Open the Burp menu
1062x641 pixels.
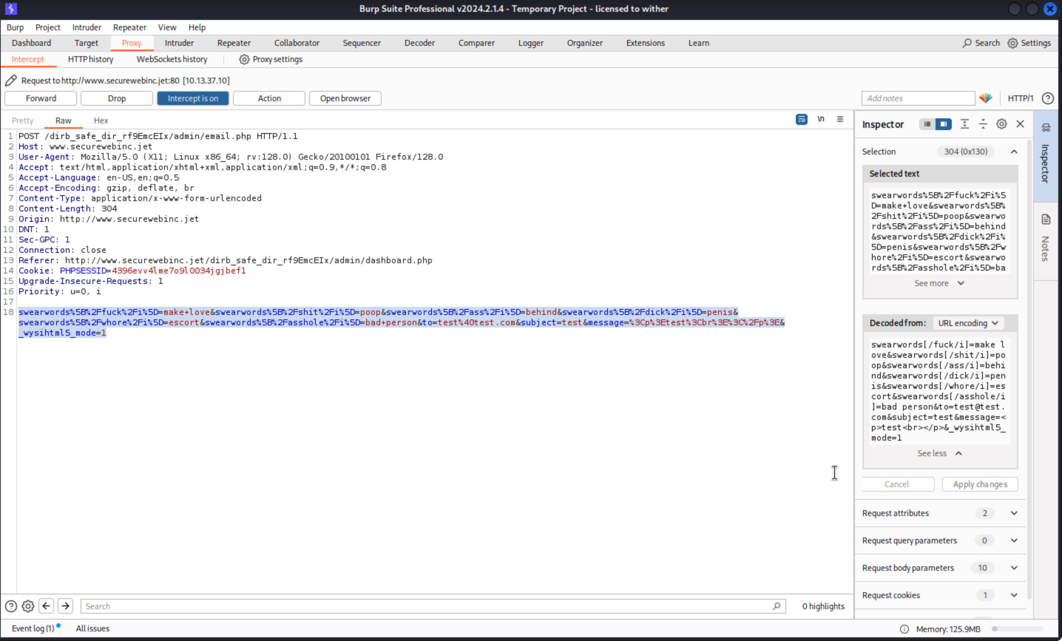coord(15,27)
